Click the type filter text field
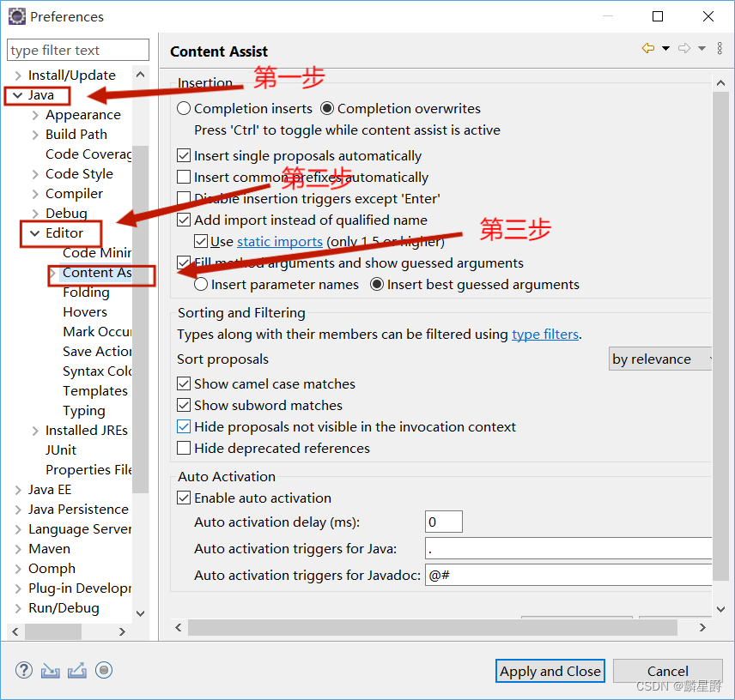 point(78,50)
